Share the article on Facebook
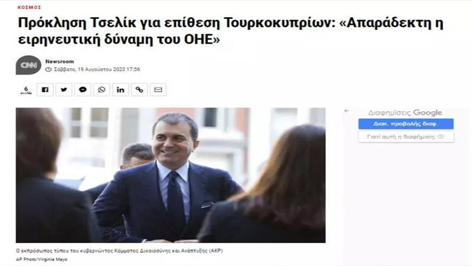This screenshot has height=266, width=472. coord(45,90)
